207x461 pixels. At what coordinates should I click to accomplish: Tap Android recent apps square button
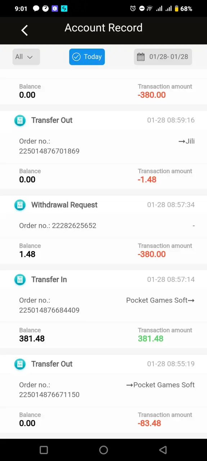(44, 450)
